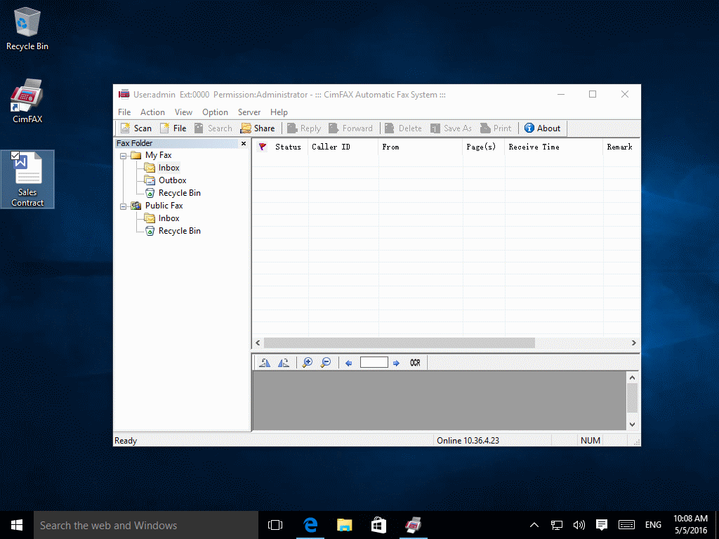Open the Option menu
This screenshot has width=719, height=539.
[215, 112]
